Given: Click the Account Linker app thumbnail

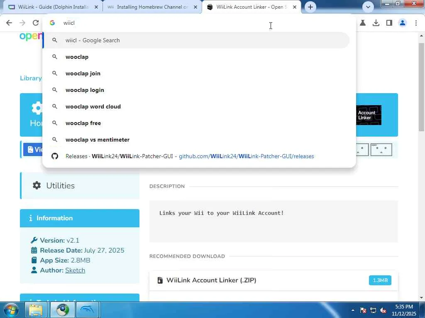Looking at the screenshot, I should point(369,115).
